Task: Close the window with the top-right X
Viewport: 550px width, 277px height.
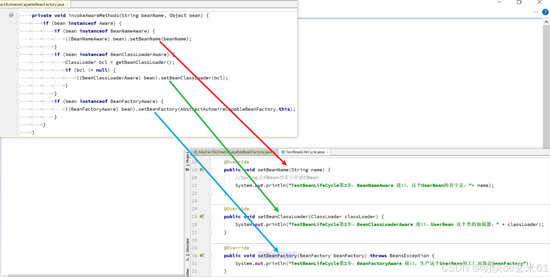Action: (x=539, y=2)
